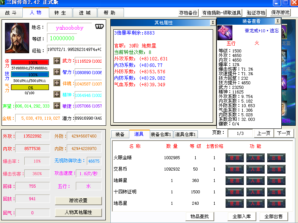Screen dimensions: 298x223
Task: Click the plus icon beside 智力
Action: (57, 72)
